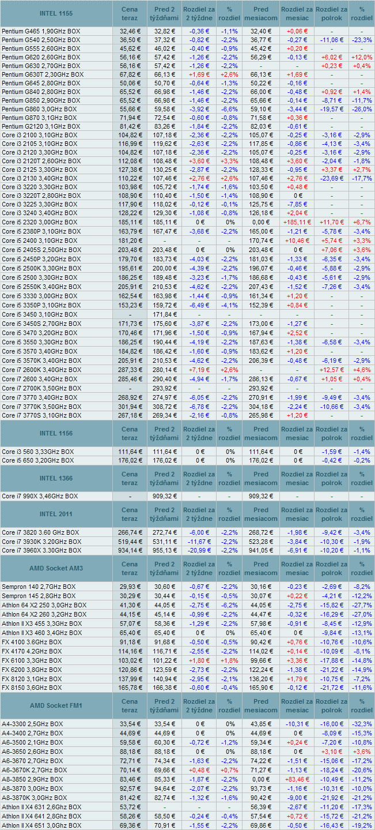This screenshot has height=830, width=375.
Task: Click FX 8120 3,1GHz BOX entry
Action: [x=32, y=678]
